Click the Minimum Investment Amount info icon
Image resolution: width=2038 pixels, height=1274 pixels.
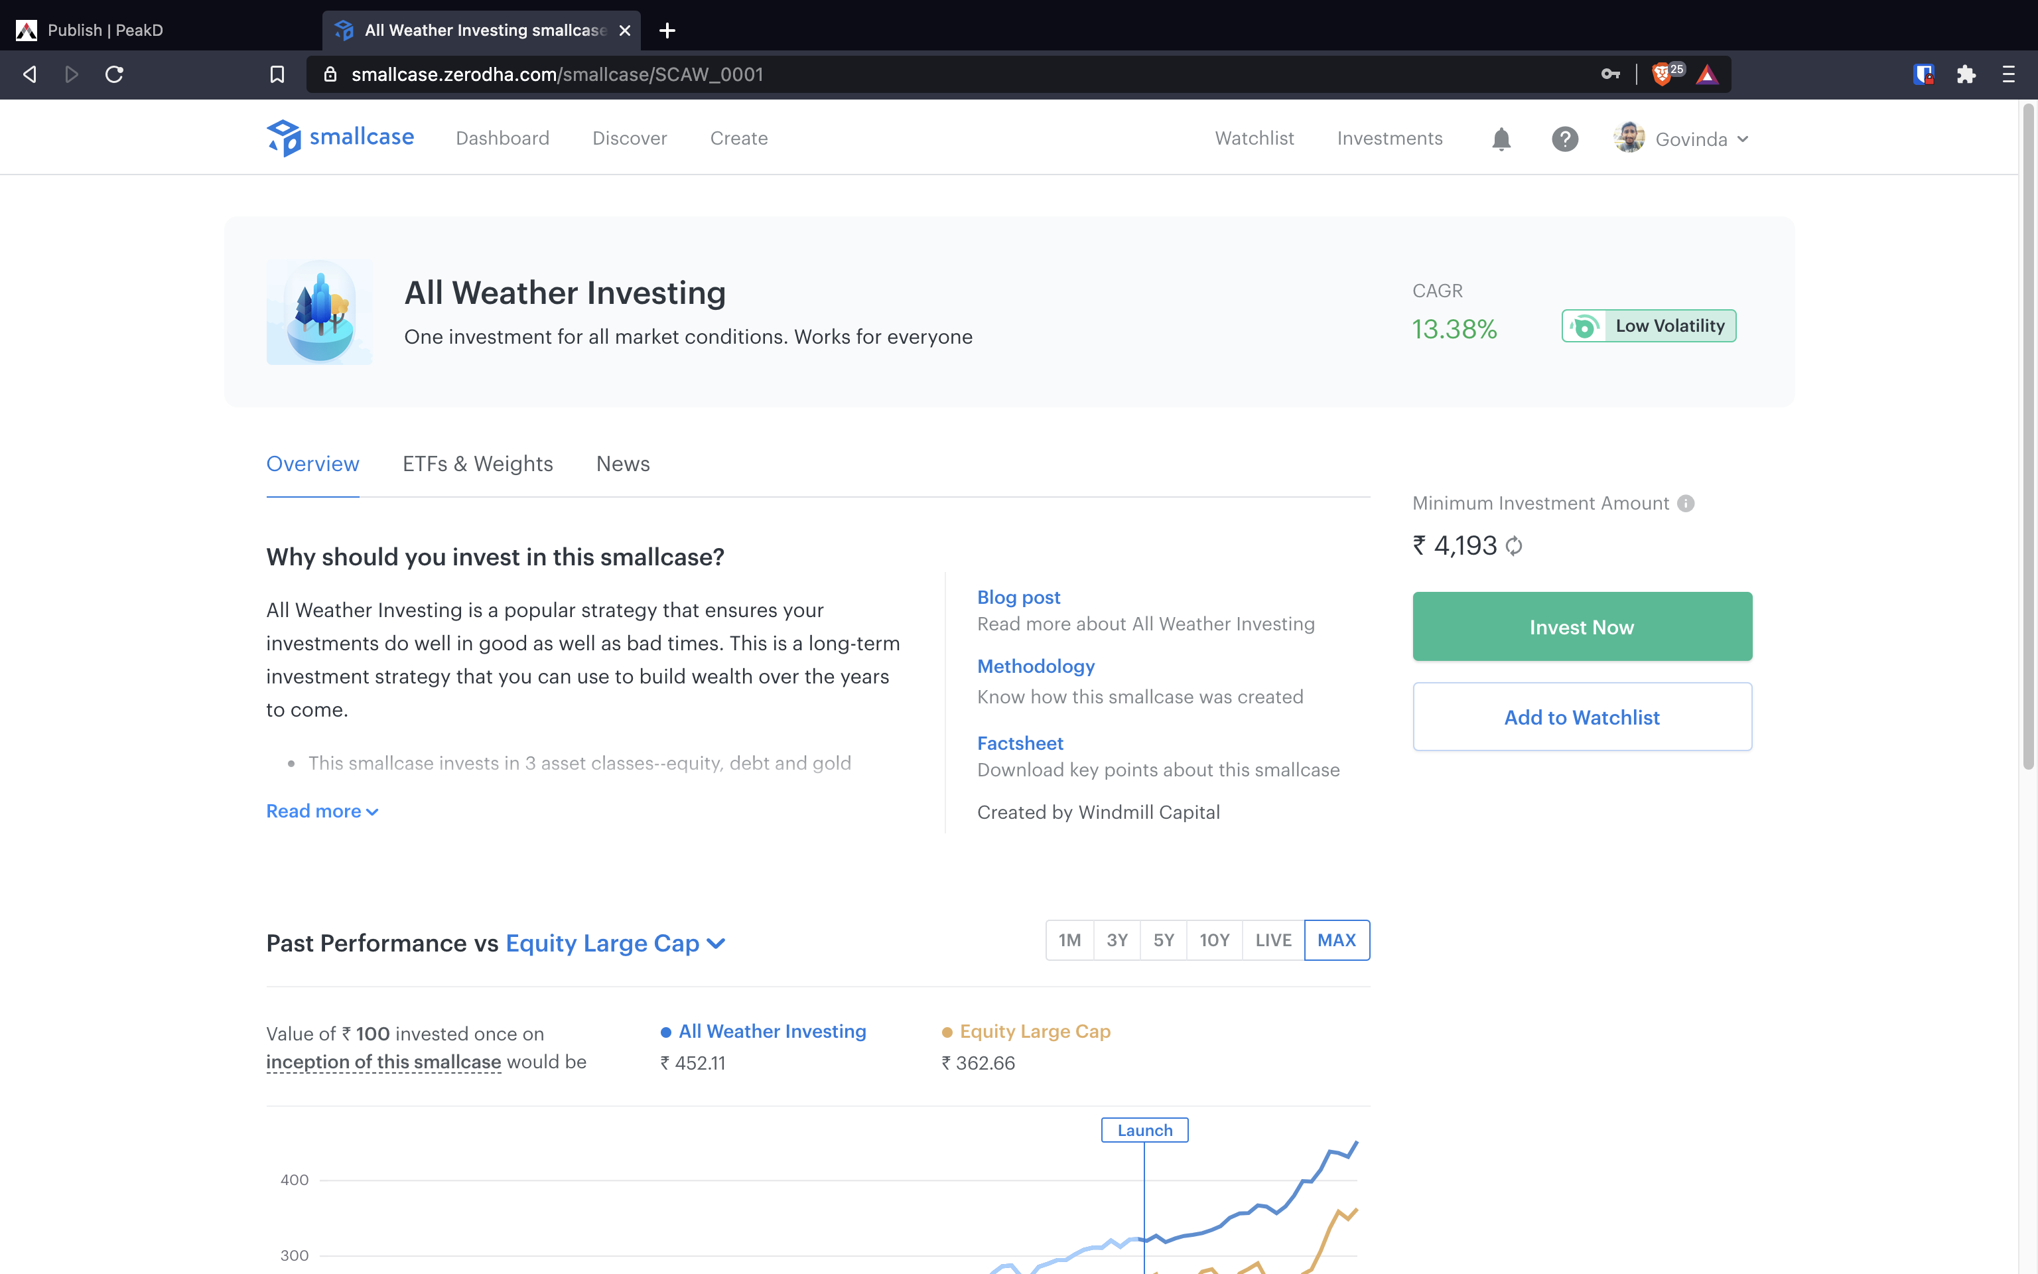(1685, 503)
